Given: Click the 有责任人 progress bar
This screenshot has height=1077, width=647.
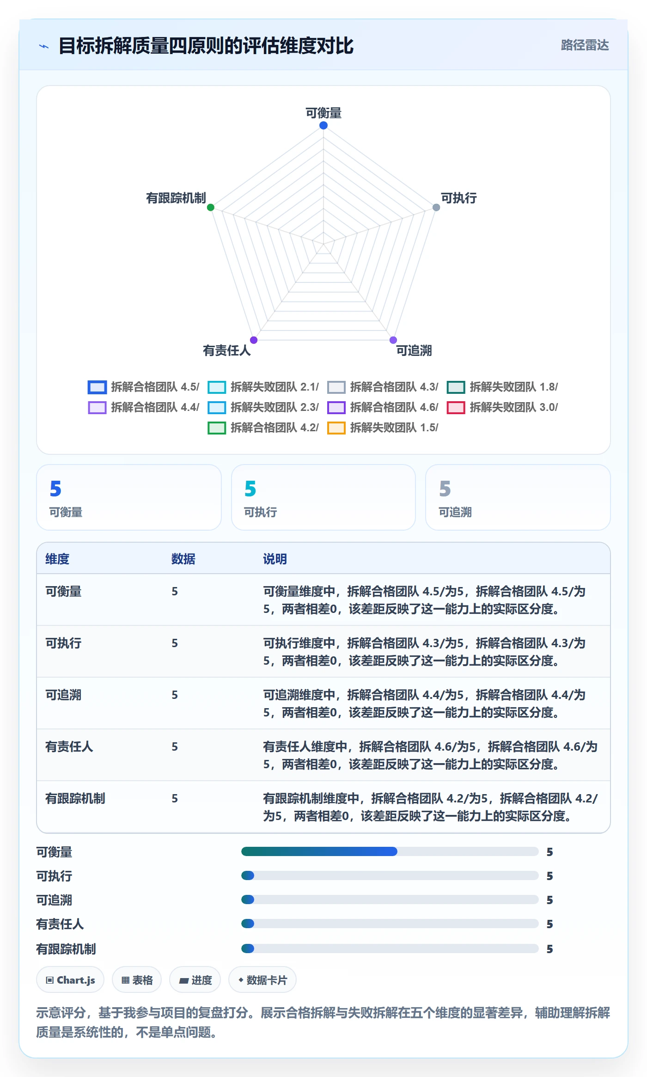Looking at the screenshot, I should (390, 924).
